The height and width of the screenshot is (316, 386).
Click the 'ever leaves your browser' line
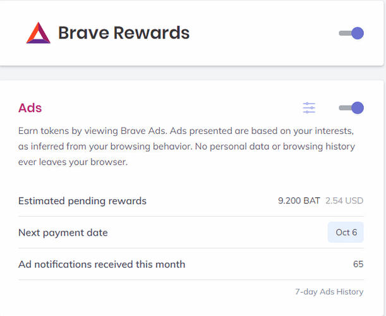coord(73,162)
